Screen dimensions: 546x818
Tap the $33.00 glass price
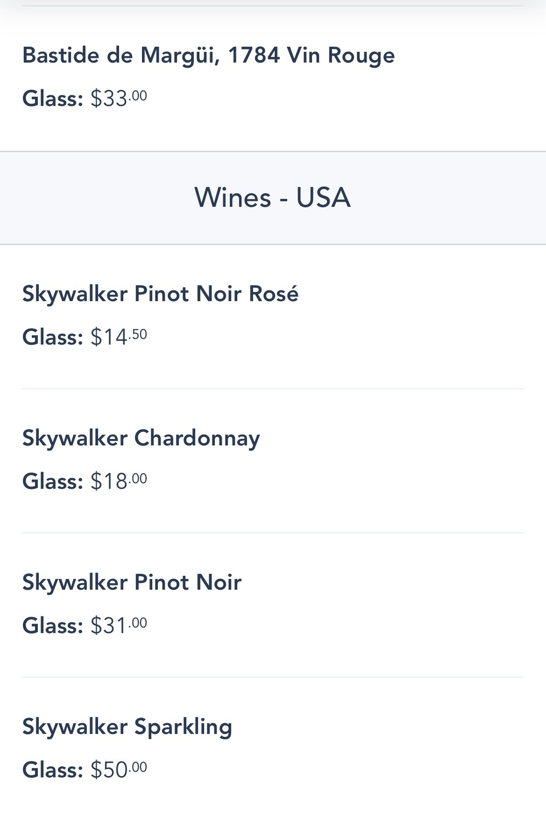(x=119, y=99)
